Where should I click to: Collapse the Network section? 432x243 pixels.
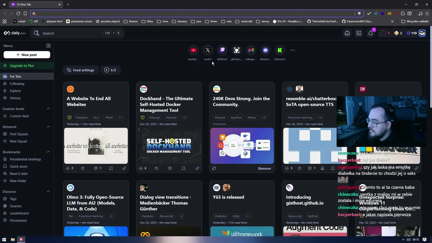48,127
